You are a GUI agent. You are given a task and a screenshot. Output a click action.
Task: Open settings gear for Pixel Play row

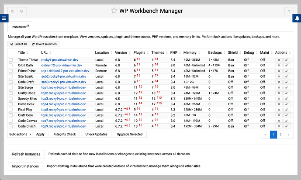279,110
